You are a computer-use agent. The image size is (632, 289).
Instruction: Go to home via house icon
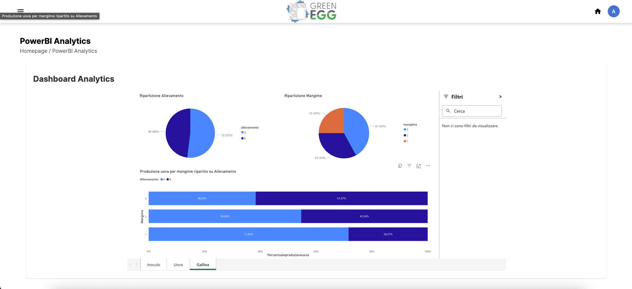[597, 11]
